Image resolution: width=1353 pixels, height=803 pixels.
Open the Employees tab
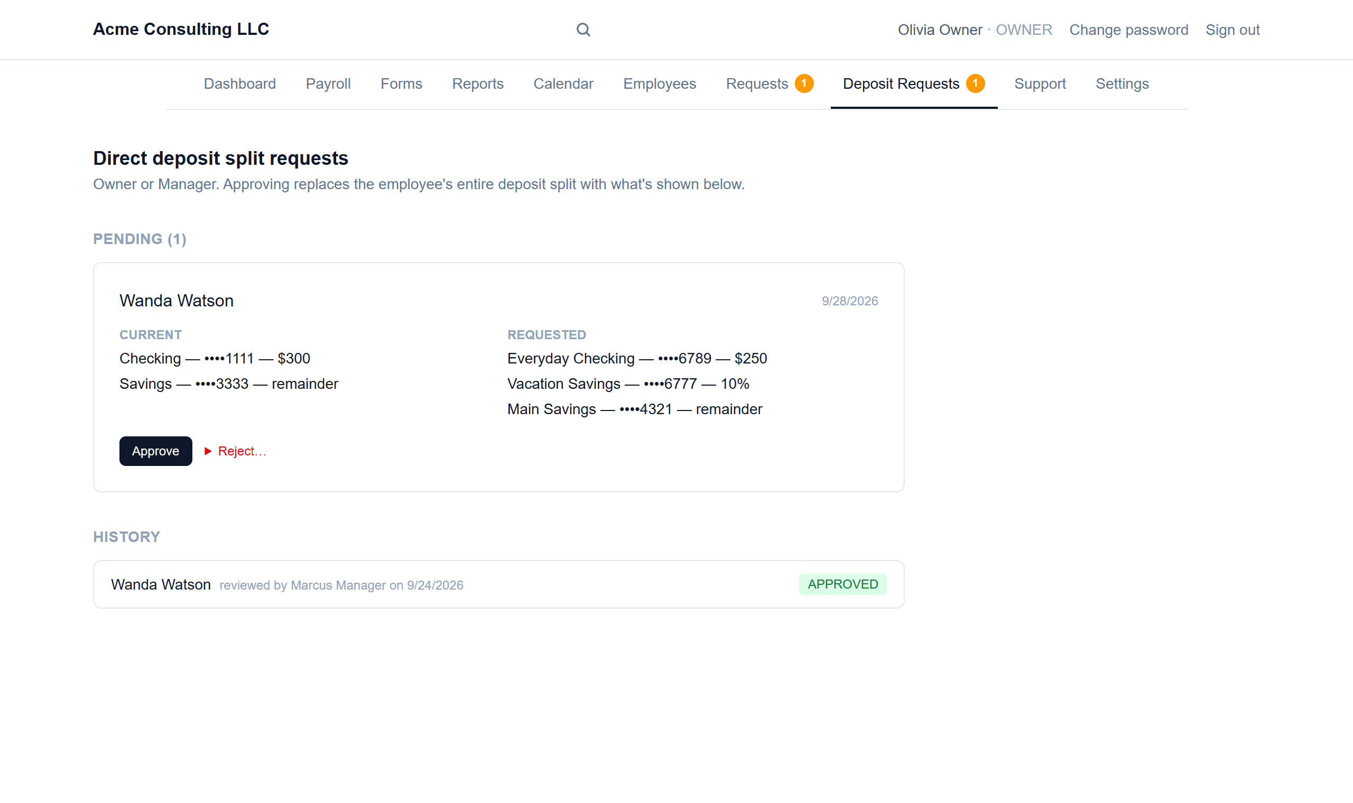[x=659, y=84]
